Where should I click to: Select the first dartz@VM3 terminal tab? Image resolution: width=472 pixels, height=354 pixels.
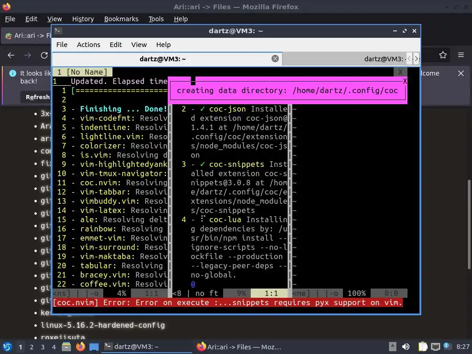(x=163, y=59)
